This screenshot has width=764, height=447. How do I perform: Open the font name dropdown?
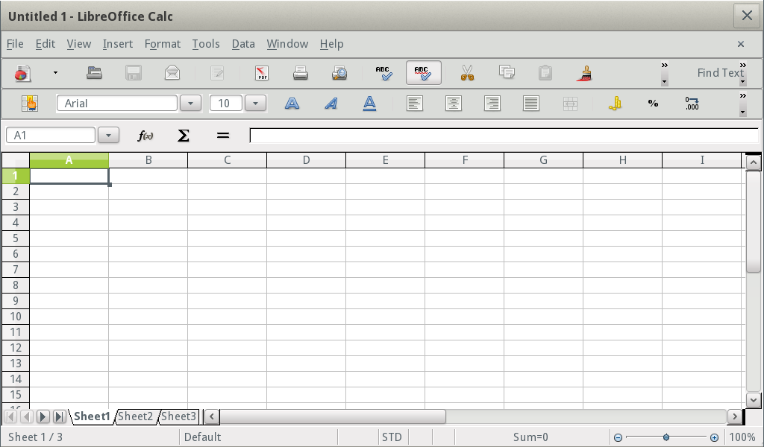[x=190, y=103]
